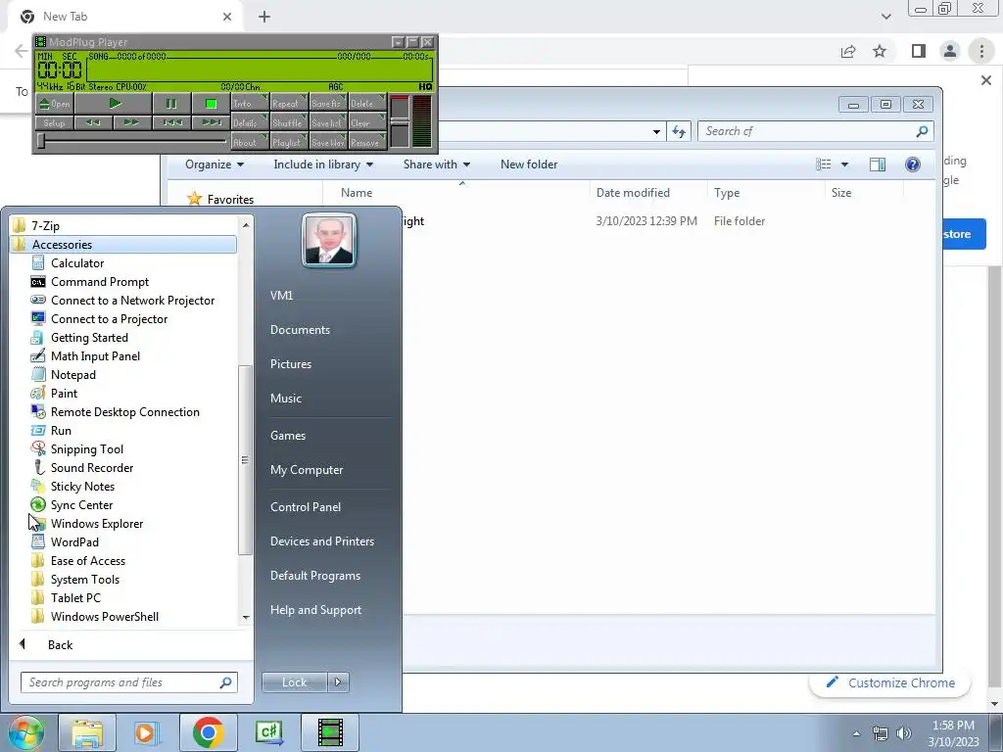Go Back to the main Start menu

point(60,644)
